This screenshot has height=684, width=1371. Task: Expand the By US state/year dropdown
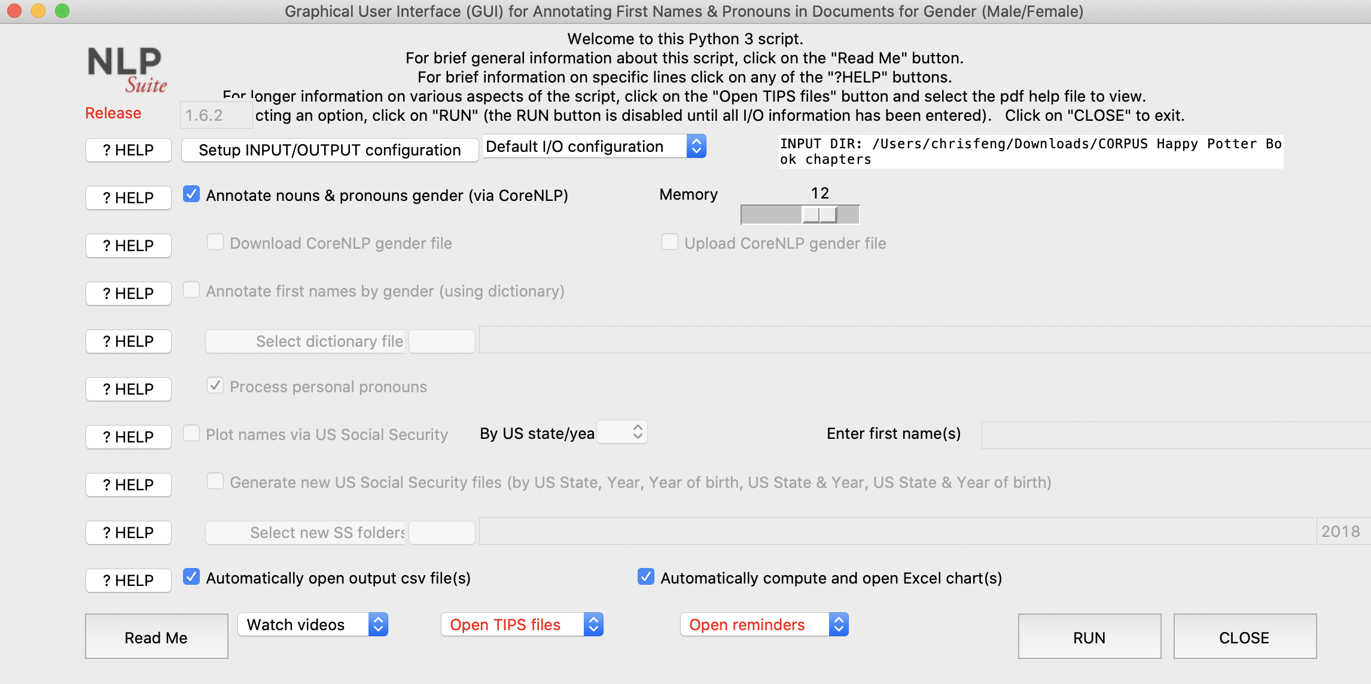pyautogui.click(x=622, y=432)
